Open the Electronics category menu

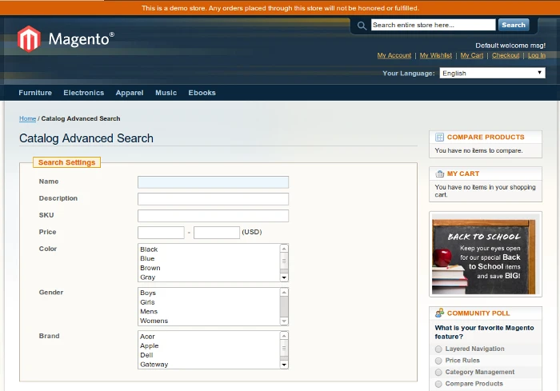pyautogui.click(x=83, y=93)
